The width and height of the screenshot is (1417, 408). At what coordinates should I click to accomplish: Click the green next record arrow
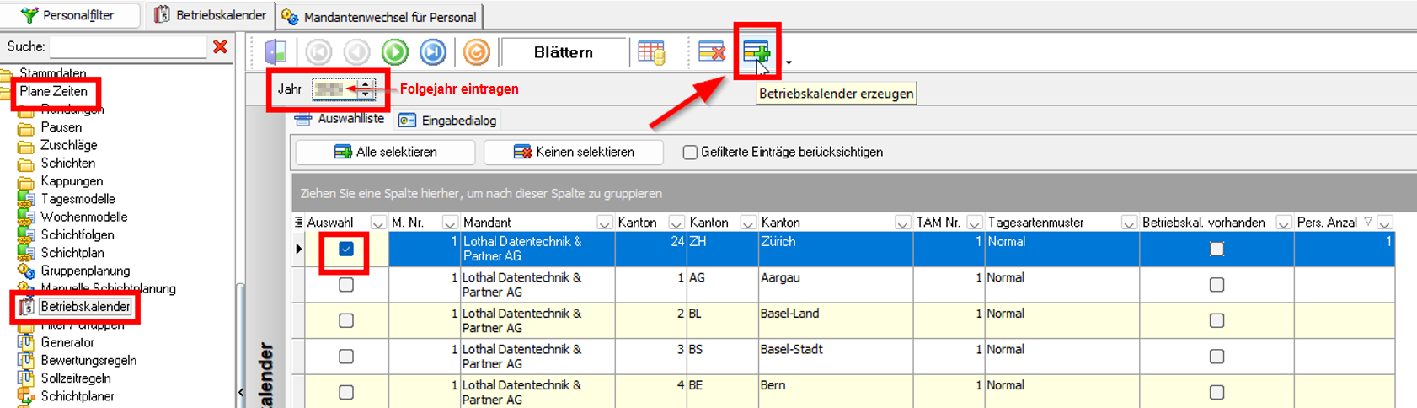tap(394, 52)
